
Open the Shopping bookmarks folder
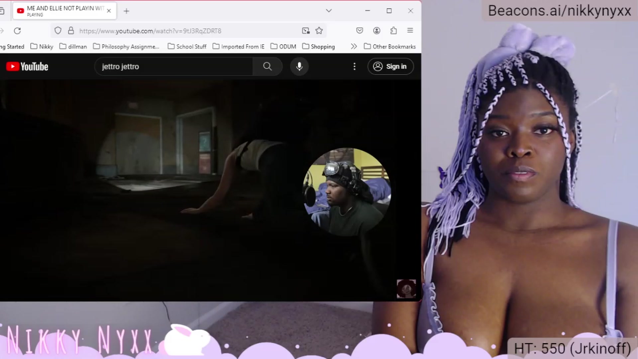[x=318, y=47]
